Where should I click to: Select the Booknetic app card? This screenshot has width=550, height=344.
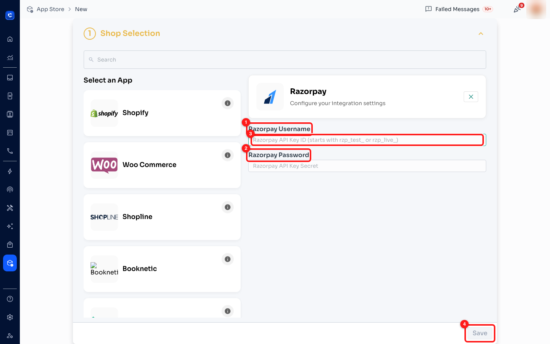click(162, 269)
